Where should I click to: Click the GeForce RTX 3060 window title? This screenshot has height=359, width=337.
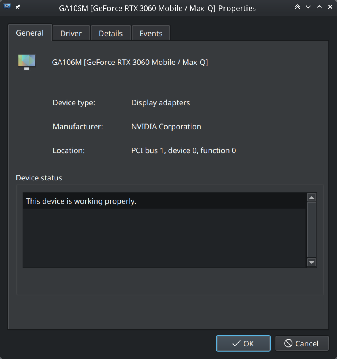(157, 8)
